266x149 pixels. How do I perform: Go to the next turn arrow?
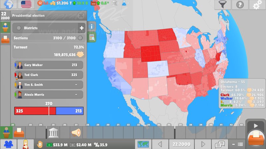203,144
